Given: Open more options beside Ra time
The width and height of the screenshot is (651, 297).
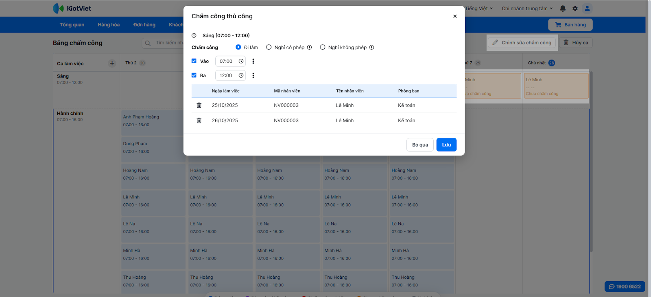Looking at the screenshot, I should click(x=253, y=75).
